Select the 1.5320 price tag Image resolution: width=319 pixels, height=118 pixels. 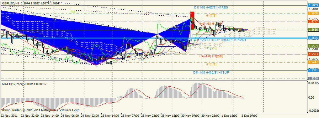(x=313, y=78)
